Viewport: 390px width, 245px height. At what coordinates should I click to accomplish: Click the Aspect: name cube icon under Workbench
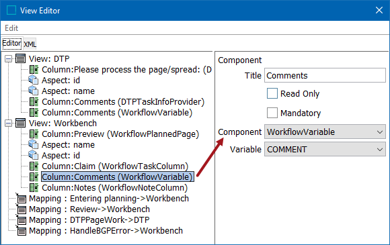pos(34,145)
